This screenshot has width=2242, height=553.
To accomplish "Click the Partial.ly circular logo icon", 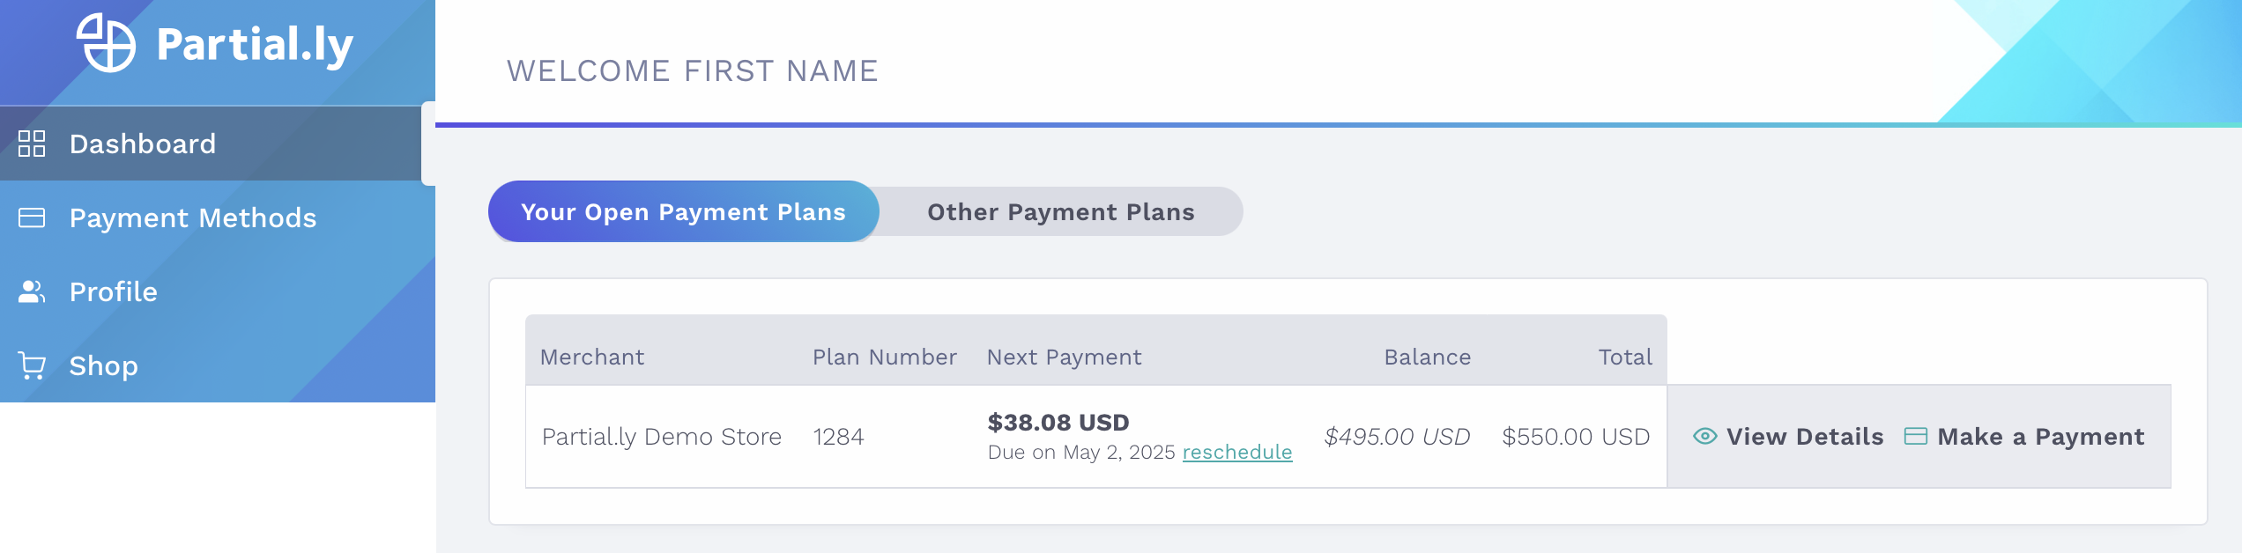I will coord(107,43).
